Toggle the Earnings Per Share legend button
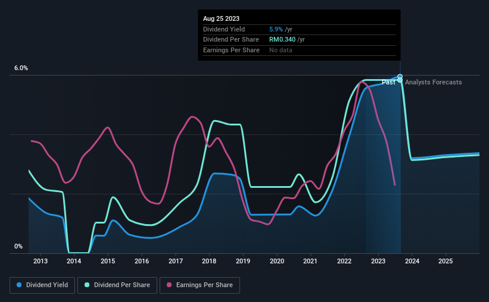The height and width of the screenshot is (302, 489). (x=200, y=285)
